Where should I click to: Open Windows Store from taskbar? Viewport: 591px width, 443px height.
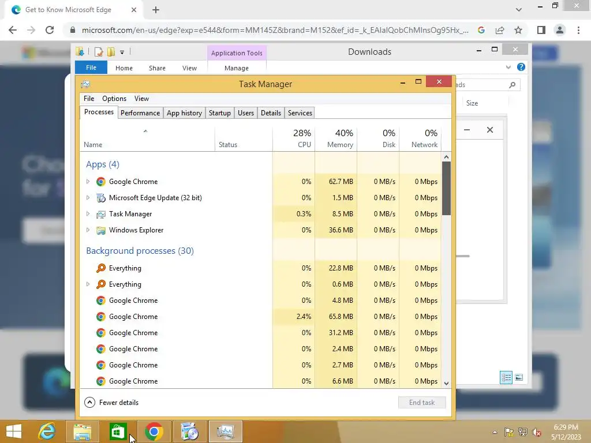(x=118, y=431)
